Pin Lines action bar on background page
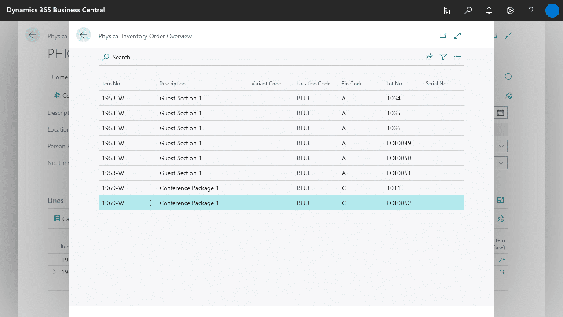This screenshot has width=563, height=317. click(x=501, y=218)
